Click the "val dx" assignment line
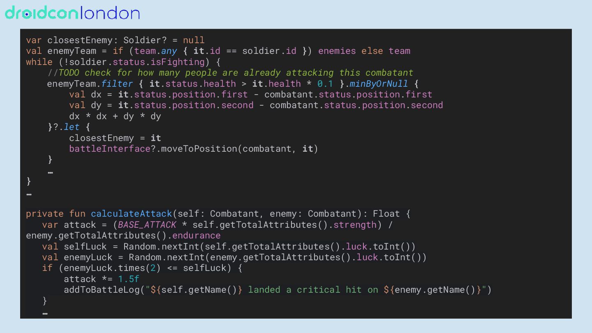This screenshot has width=592, height=333. tap(251, 95)
